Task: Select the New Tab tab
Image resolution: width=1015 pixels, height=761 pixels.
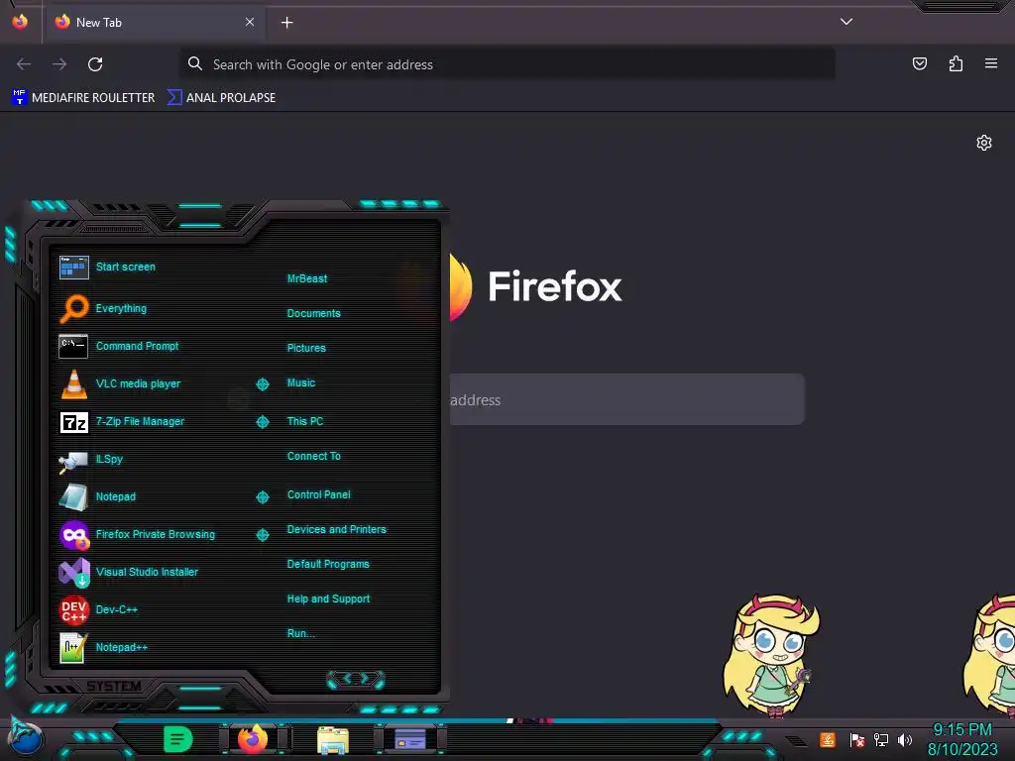Action: point(154,23)
